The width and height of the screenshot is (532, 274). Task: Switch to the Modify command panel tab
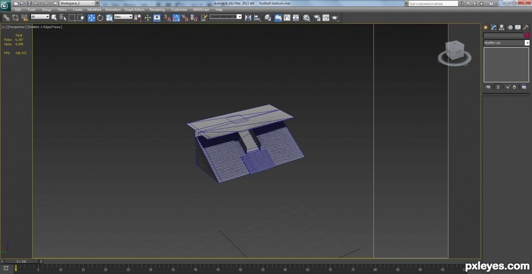point(494,27)
